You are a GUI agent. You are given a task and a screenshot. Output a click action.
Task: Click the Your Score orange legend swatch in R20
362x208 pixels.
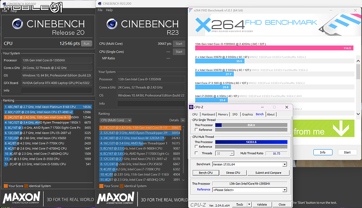(6, 186)
